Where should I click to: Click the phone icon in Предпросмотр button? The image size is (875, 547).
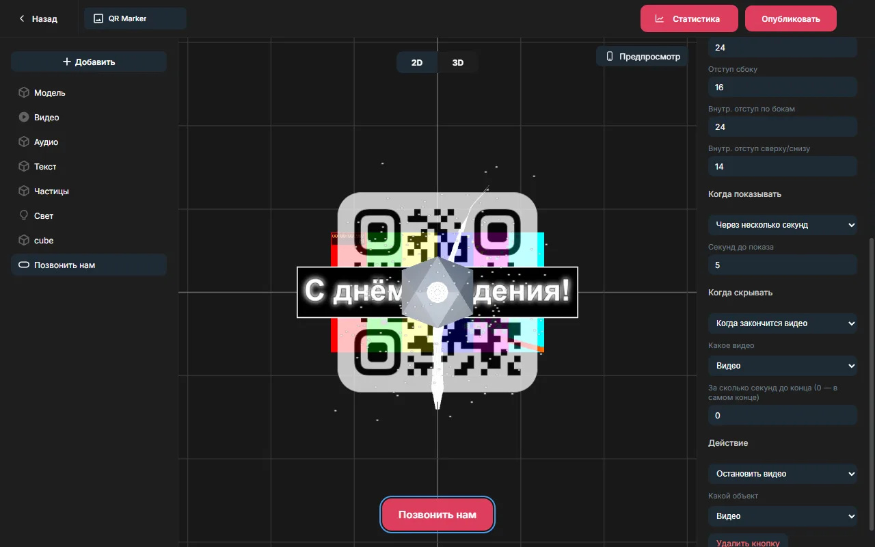pyautogui.click(x=610, y=57)
